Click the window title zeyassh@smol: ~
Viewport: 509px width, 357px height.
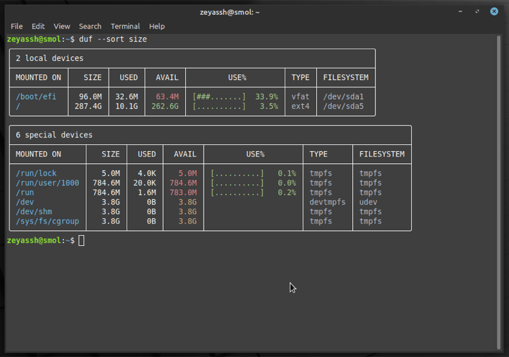(x=230, y=12)
